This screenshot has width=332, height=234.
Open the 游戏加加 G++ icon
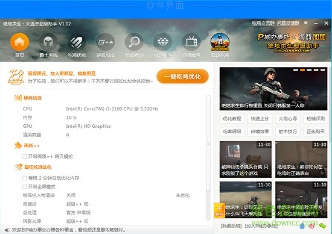106,42
